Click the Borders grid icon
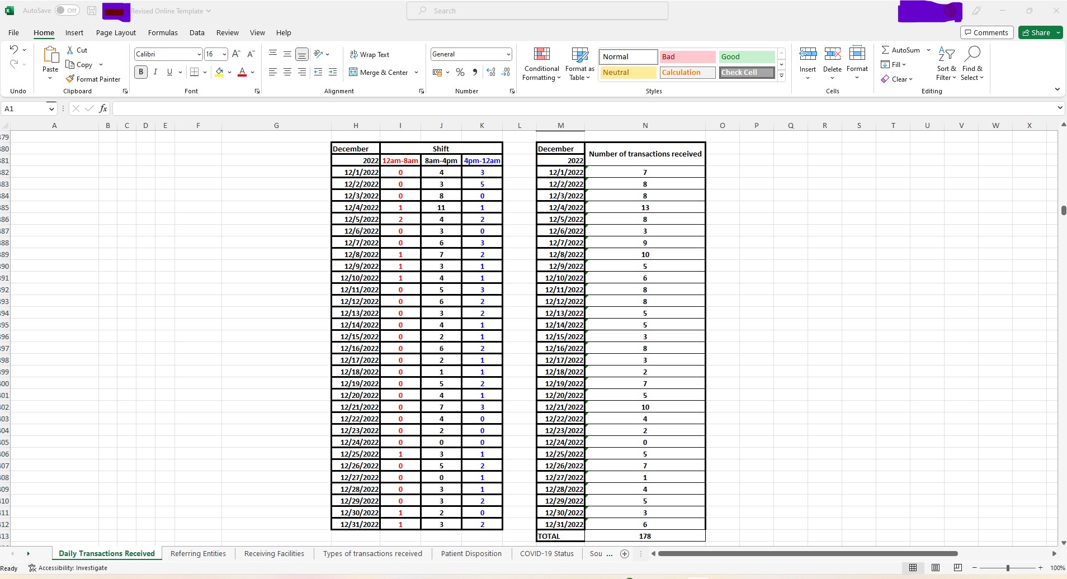 coord(195,72)
